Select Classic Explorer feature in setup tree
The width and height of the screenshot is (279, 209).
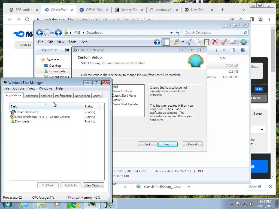[x=122, y=91]
